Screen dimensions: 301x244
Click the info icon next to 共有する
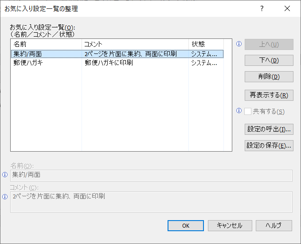[239, 111]
